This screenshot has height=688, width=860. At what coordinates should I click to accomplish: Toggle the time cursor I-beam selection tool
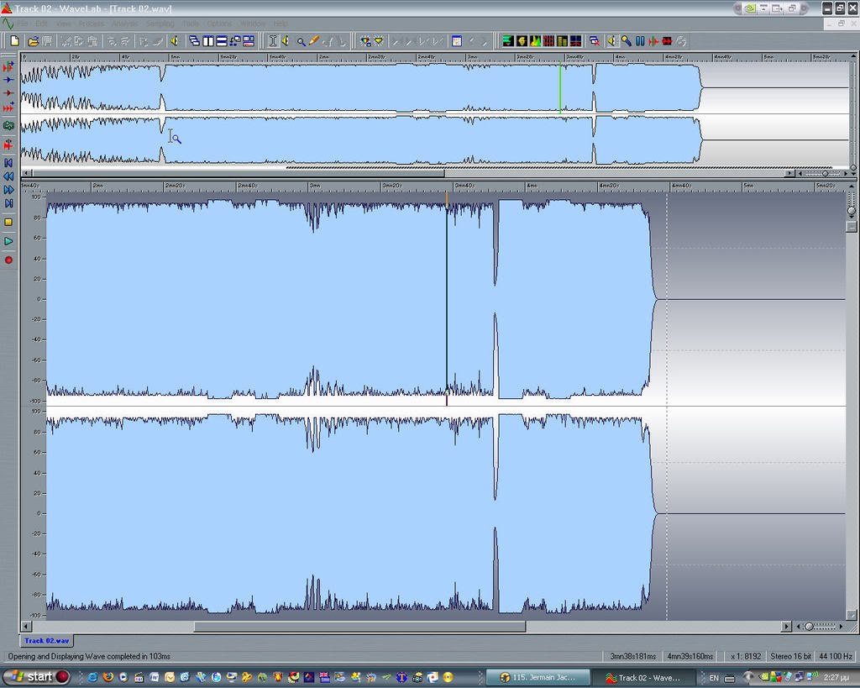[272, 40]
